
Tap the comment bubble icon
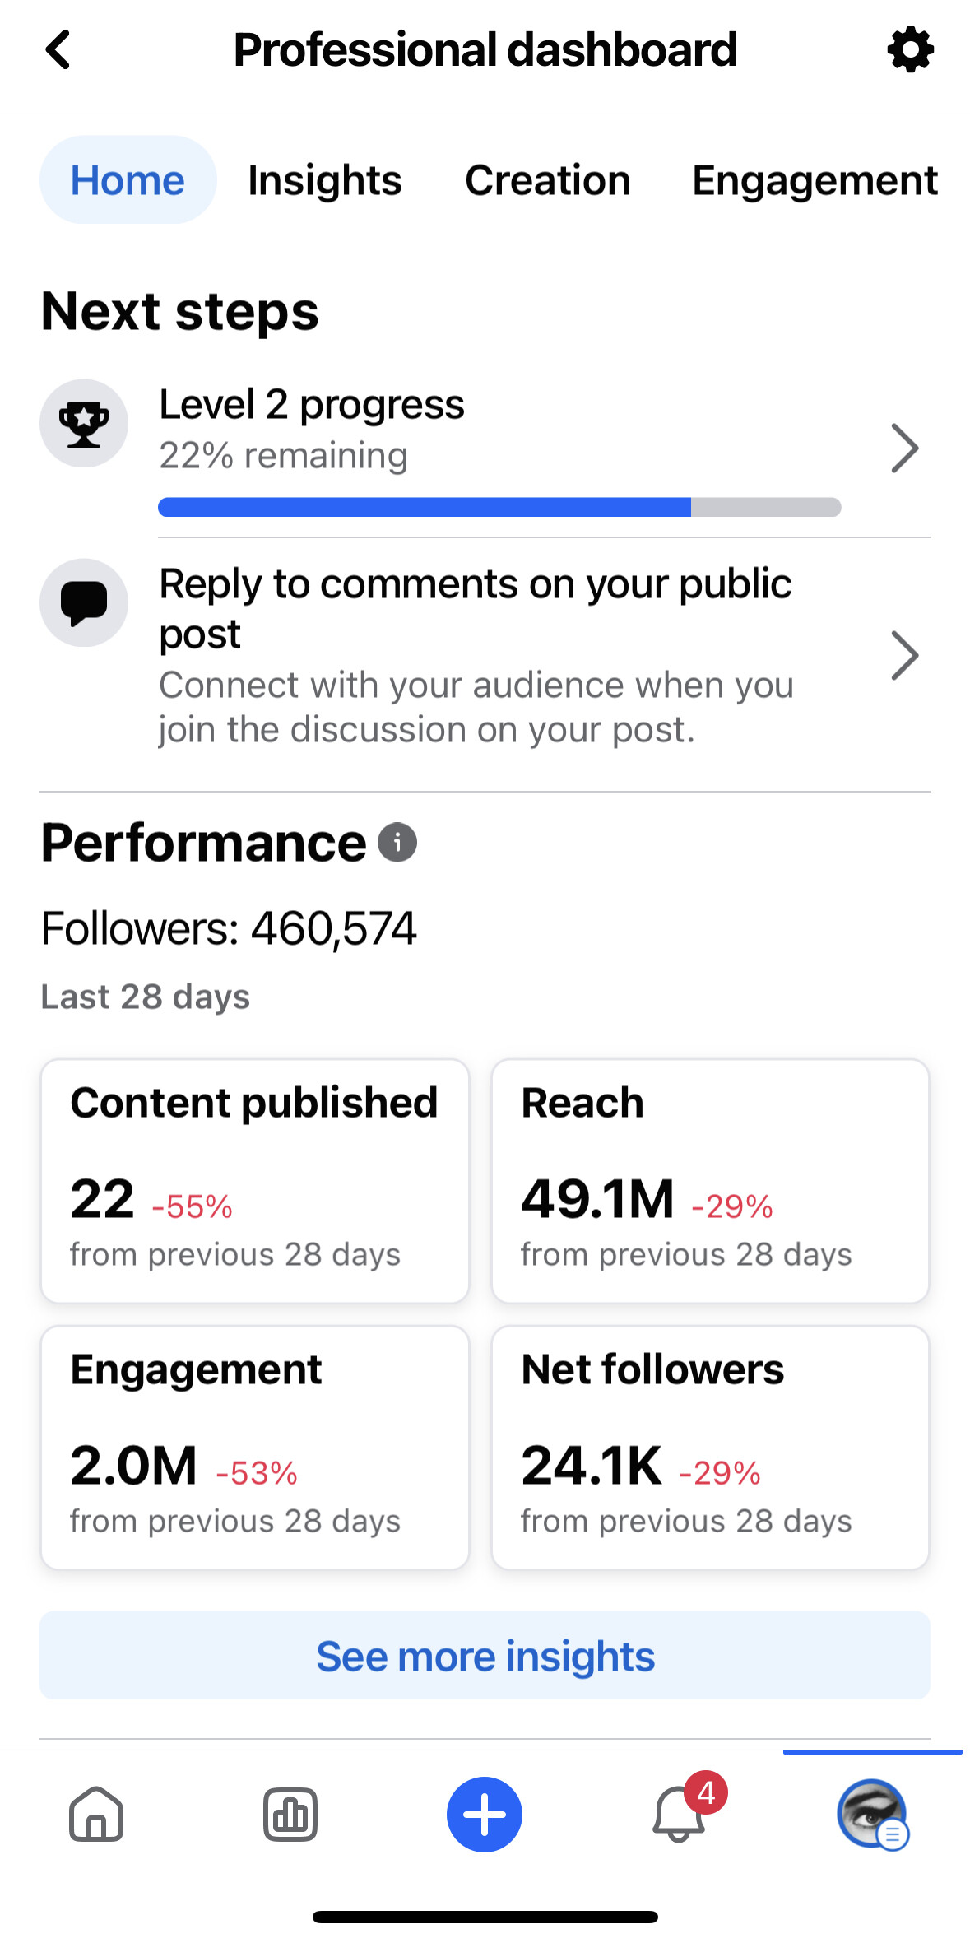tap(84, 602)
